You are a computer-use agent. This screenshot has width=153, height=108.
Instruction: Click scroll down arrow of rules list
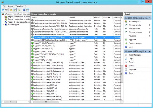coord(122,99)
